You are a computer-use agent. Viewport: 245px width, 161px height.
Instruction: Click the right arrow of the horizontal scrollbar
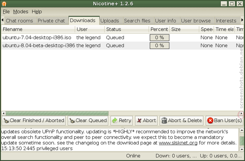coord(241,113)
